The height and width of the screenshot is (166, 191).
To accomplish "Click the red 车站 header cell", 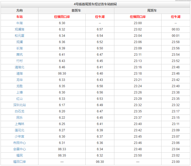I will click(19, 17).
